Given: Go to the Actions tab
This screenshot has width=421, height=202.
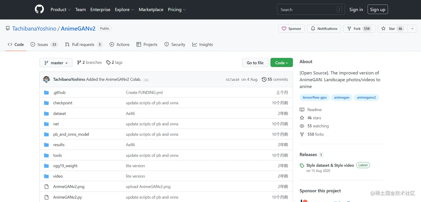Looking at the screenshot, I should click(119, 45).
